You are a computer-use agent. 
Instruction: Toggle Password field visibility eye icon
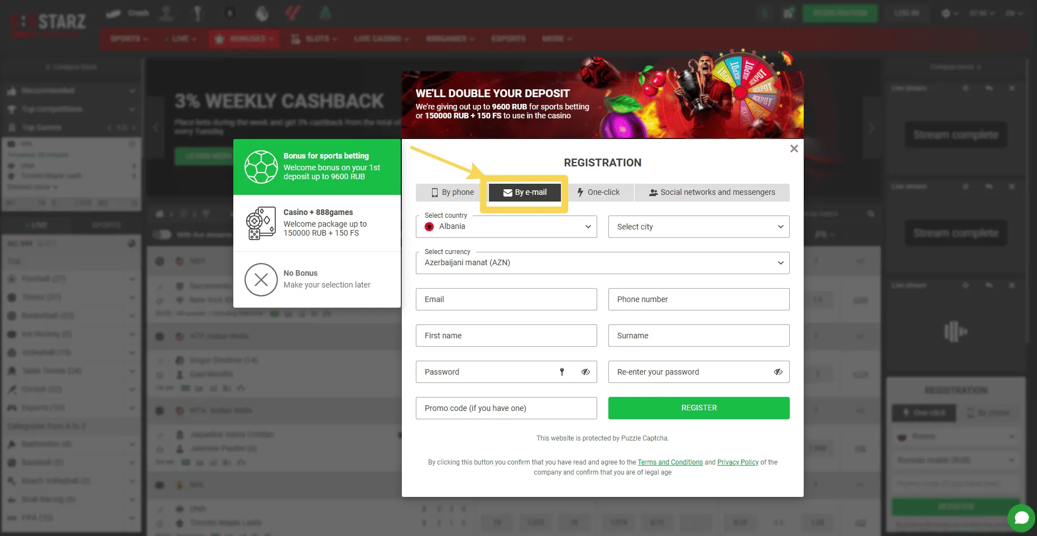tap(585, 372)
